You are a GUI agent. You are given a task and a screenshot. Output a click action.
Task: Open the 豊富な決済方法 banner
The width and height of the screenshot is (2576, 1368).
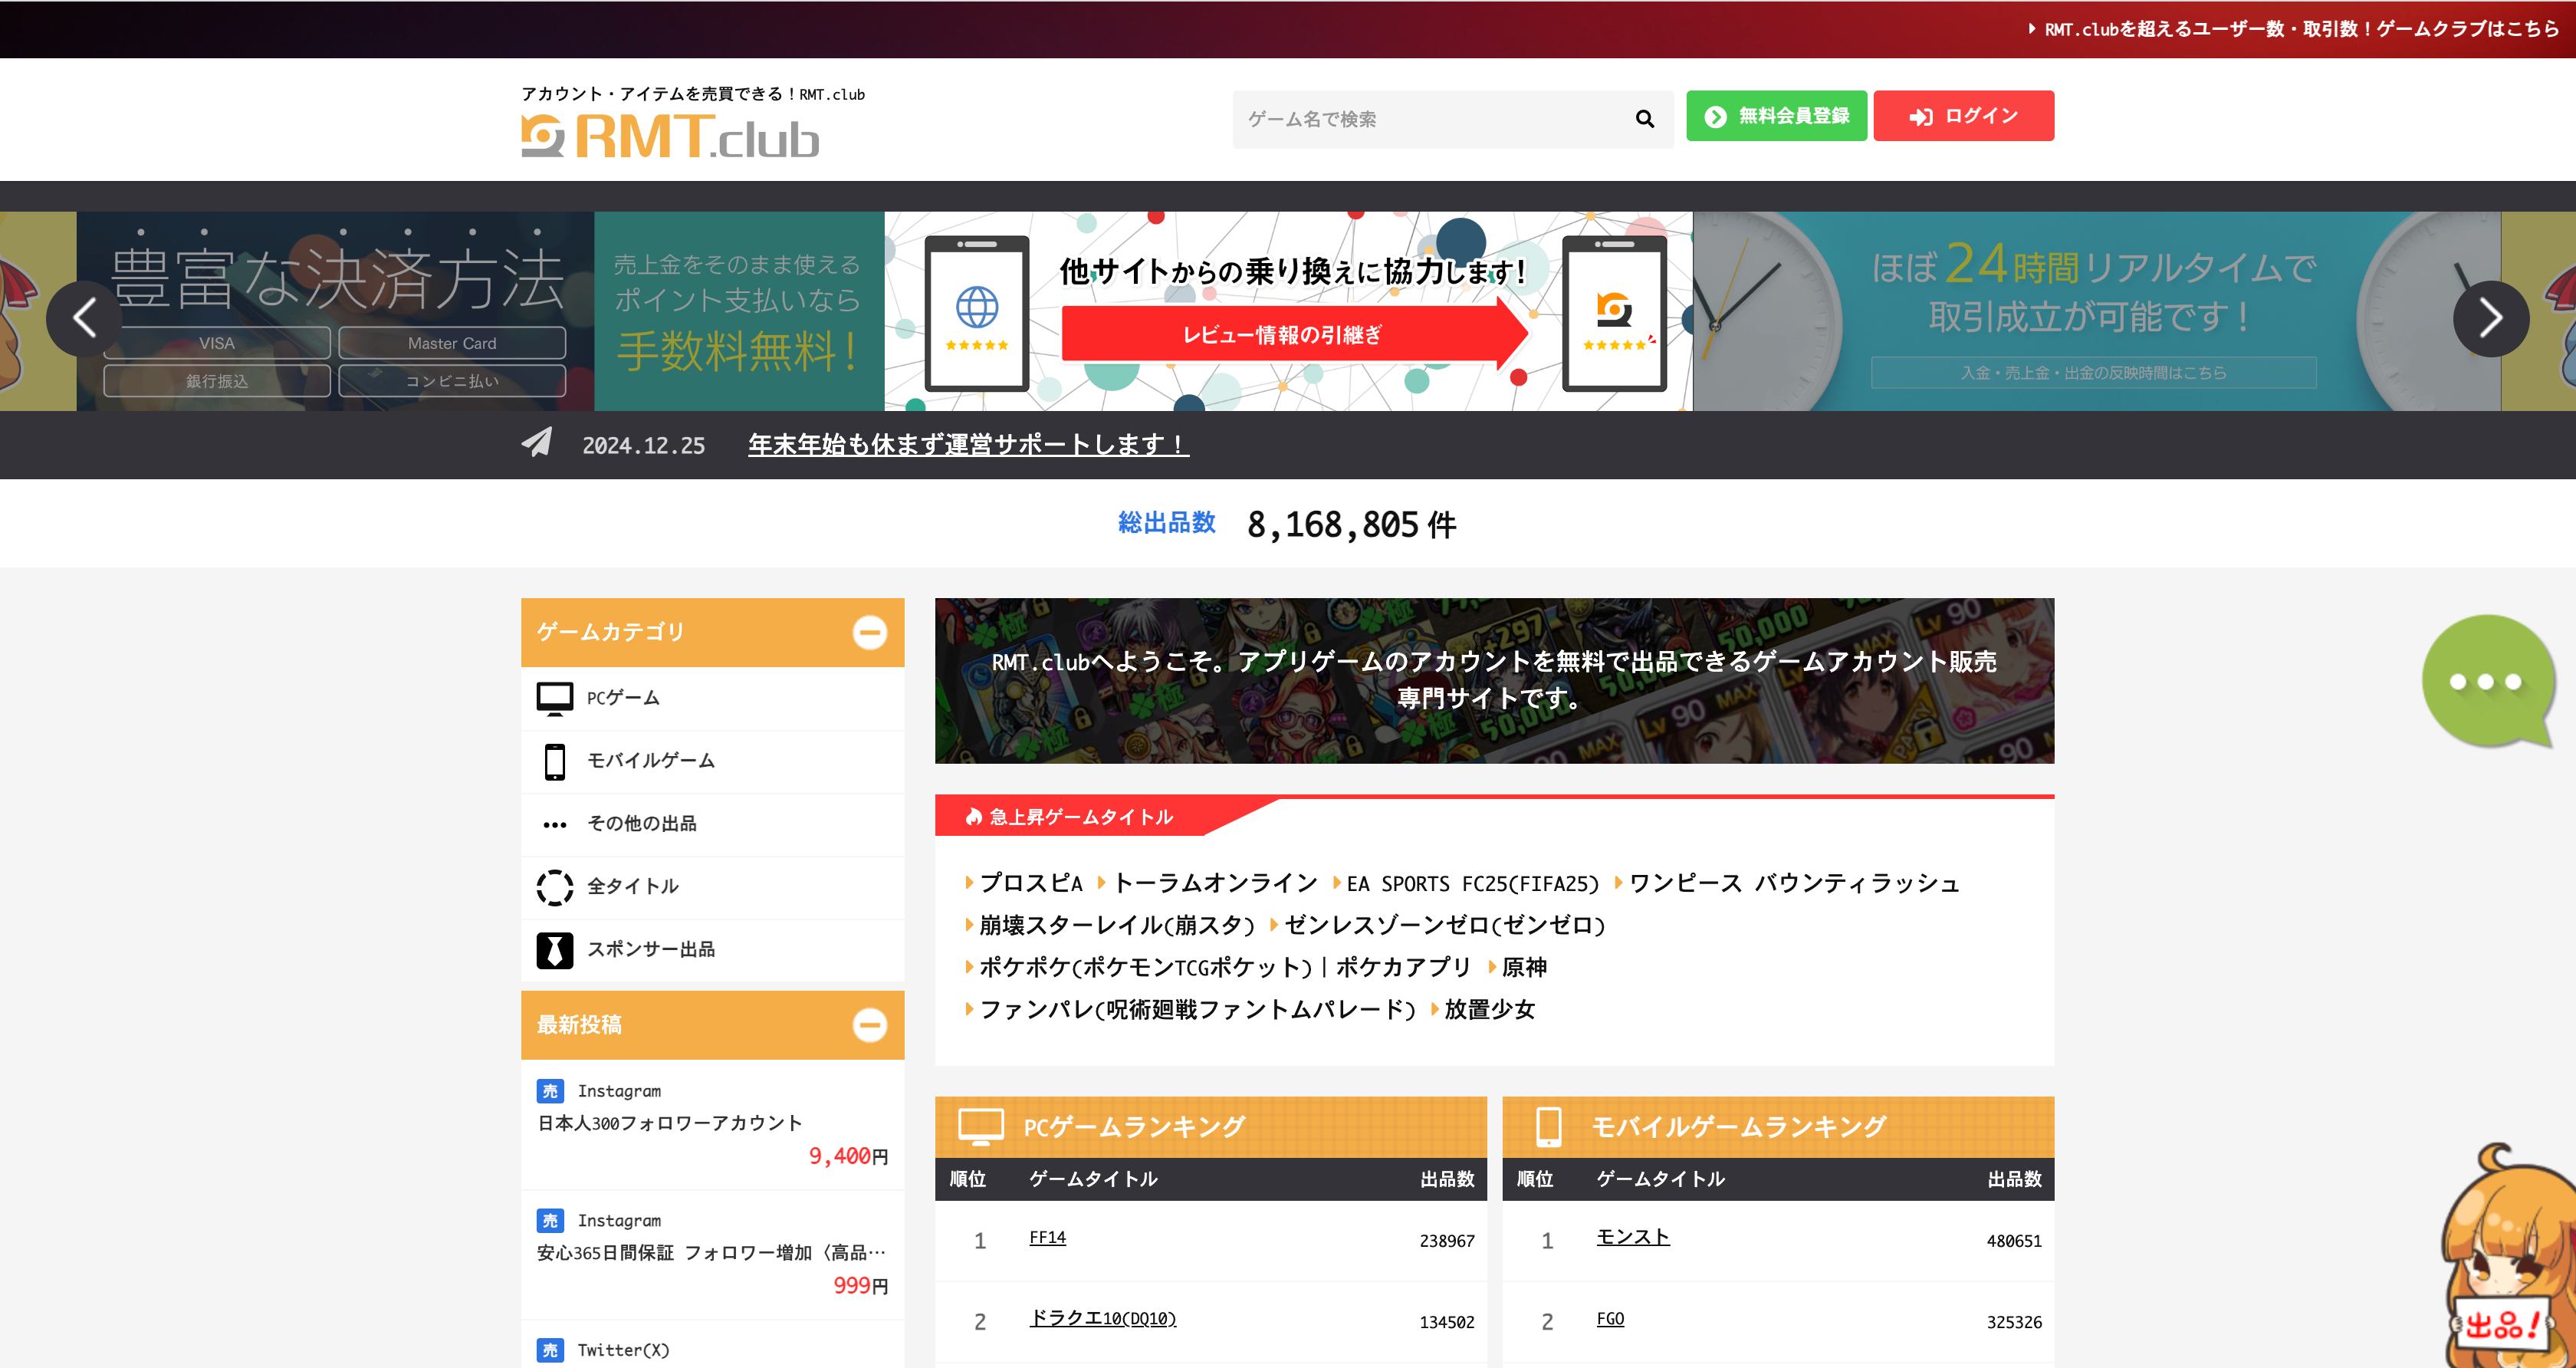pos(480,311)
